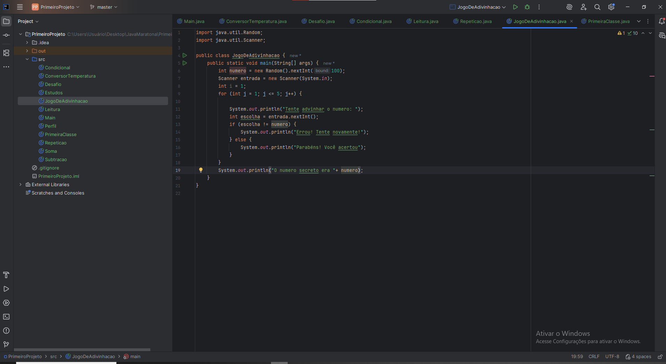The image size is (666, 364).
Task: Open the Commit tool window
Action: pyautogui.click(x=6, y=35)
